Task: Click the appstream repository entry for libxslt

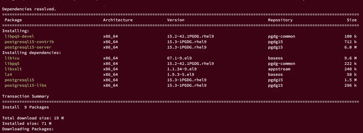Action: coord(279,69)
